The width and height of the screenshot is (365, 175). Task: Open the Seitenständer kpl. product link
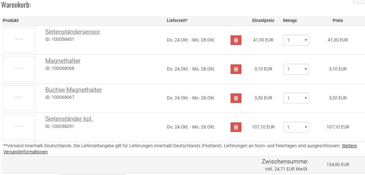pyautogui.click(x=69, y=119)
